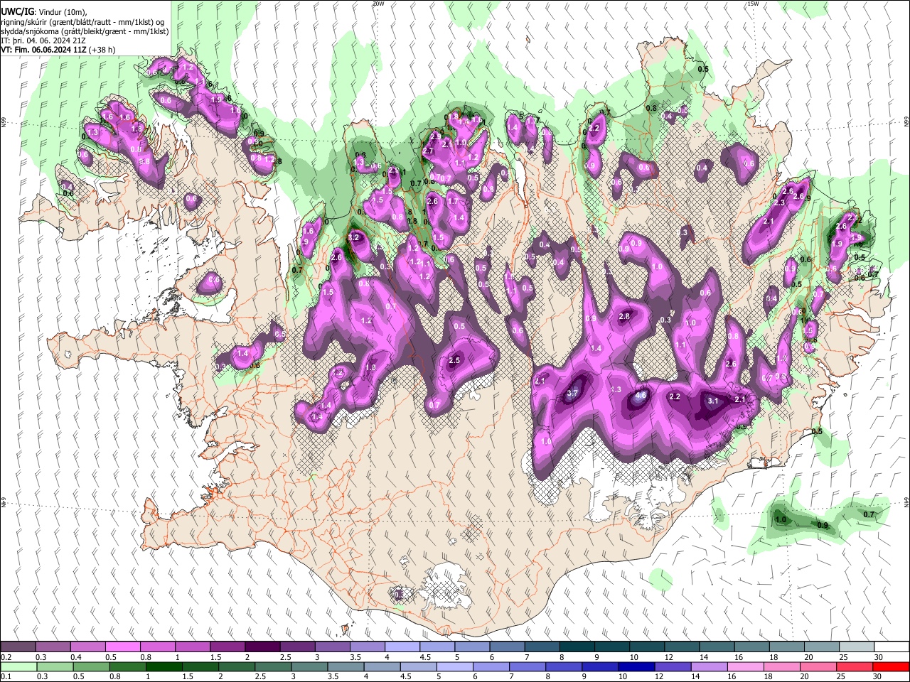Viewport: 910px width, 682px height.
Task: Click the bright pink 0.5–0.8 snow legend swatch
Action: [123, 647]
